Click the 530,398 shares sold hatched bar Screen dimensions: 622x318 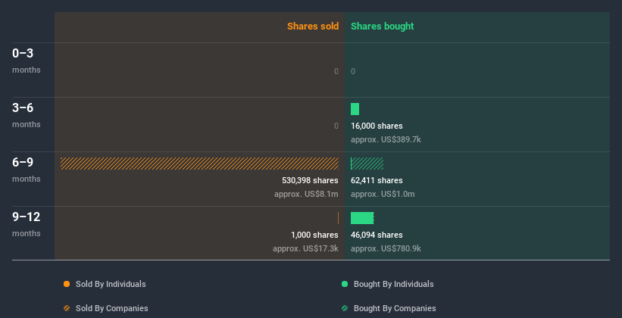pyautogui.click(x=199, y=164)
